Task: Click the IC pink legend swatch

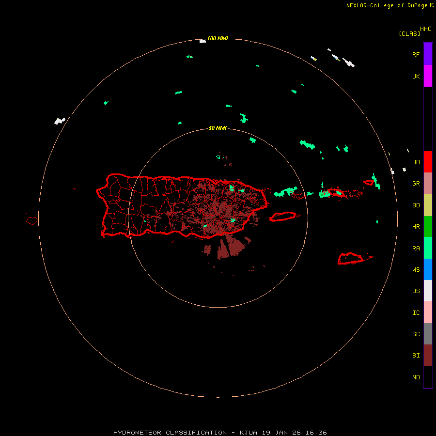Action: click(x=428, y=312)
